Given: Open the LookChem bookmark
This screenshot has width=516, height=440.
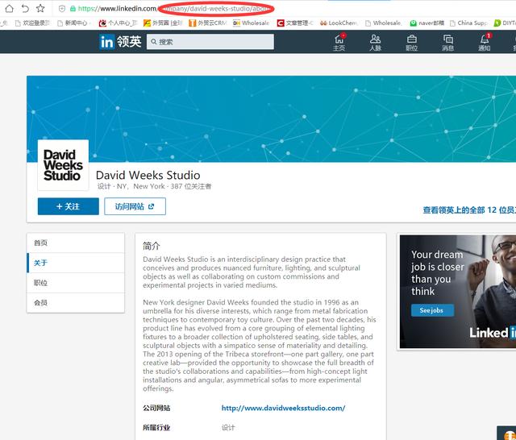Looking at the screenshot, I should [339, 23].
